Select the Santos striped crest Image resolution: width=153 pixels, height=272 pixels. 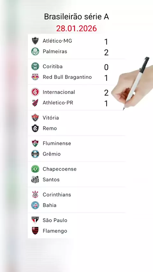coord(35,180)
